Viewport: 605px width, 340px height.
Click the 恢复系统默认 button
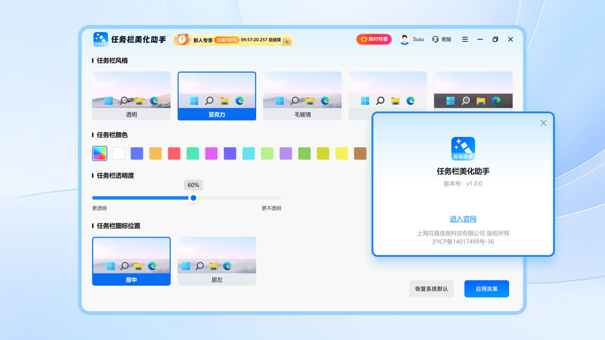click(x=431, y=289)
